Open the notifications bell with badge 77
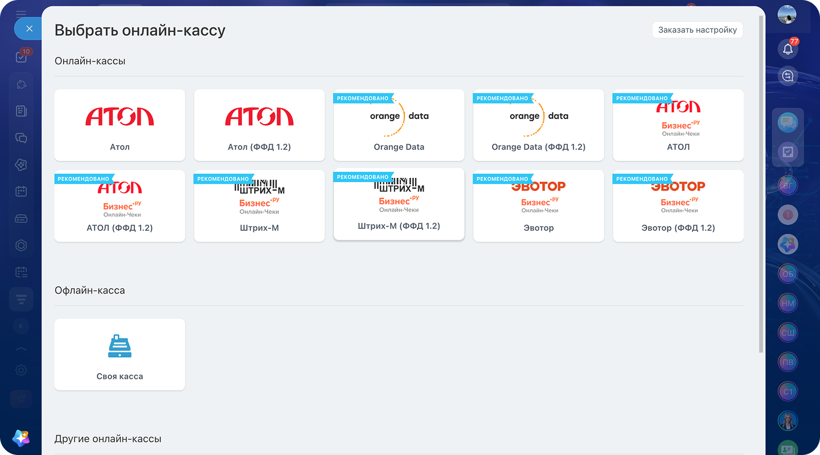 788,49
